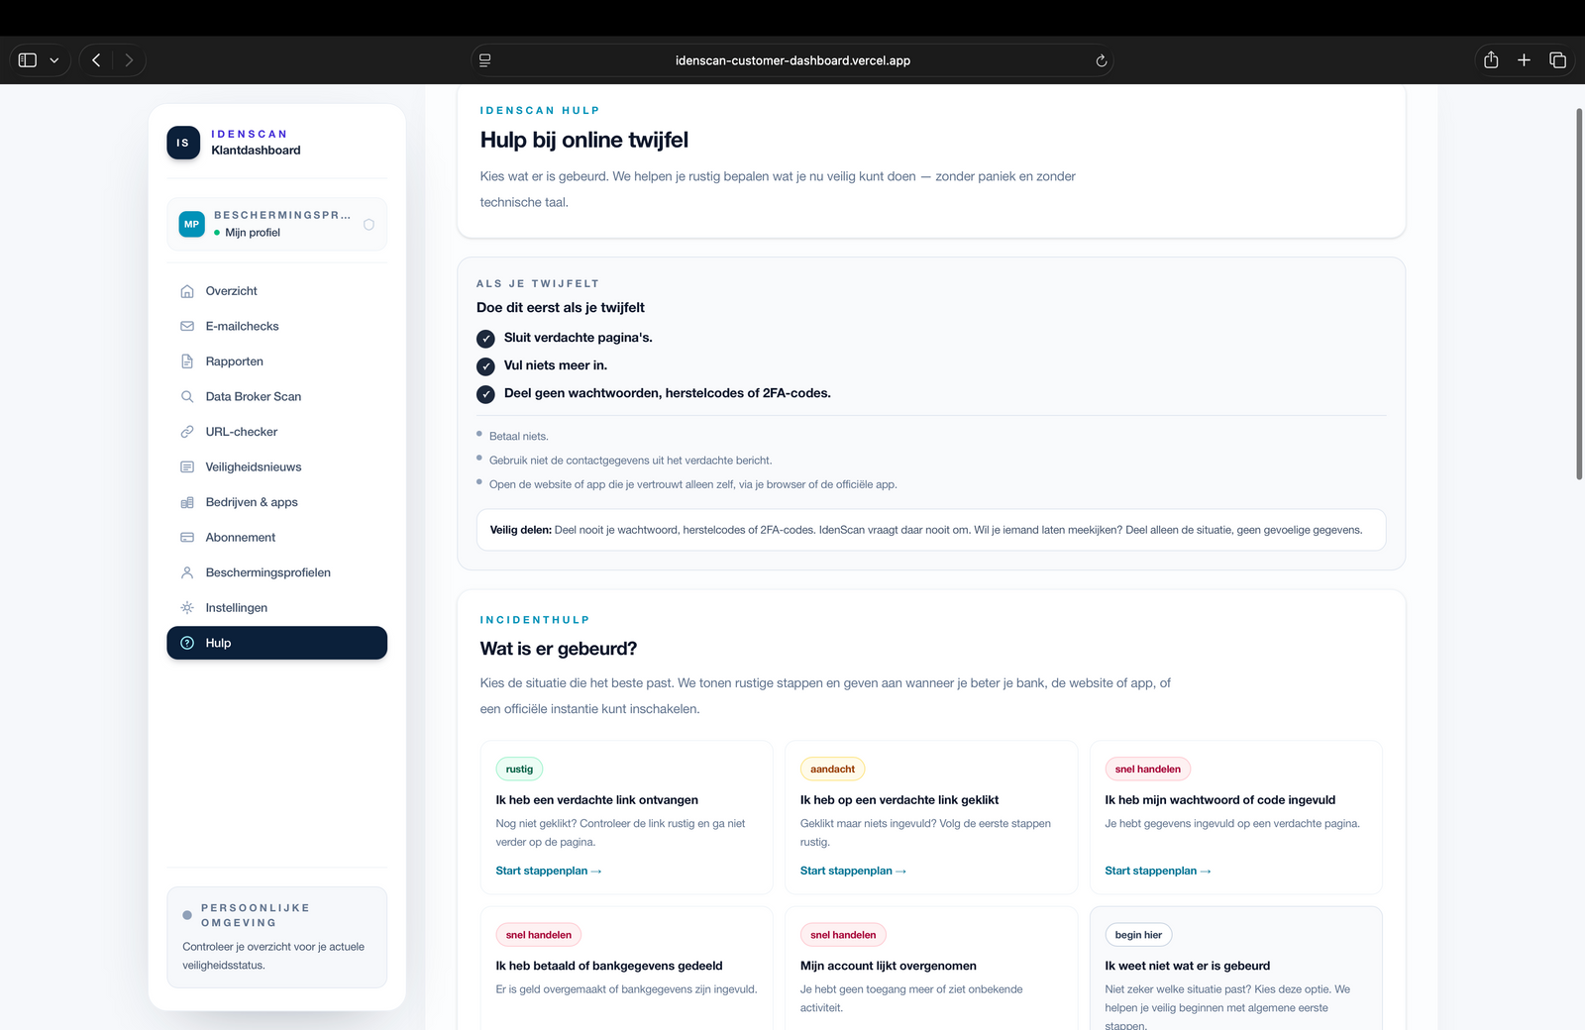
Task: Click the Beschermingsprofielen person icon
Action: coord(187,572)
